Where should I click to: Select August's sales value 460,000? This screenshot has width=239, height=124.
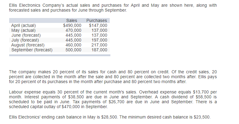[73, 45]
